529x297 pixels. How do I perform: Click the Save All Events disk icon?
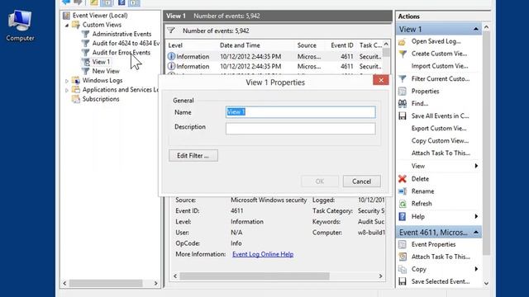[x=403, y=116]
